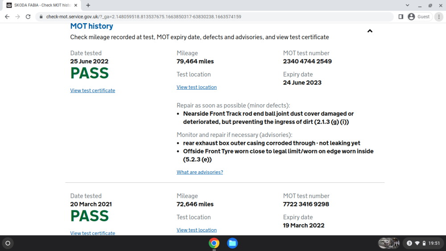446x251 pixels.
Task: Open the ChromeOS launcher button
Action: [x=8, y=243]
